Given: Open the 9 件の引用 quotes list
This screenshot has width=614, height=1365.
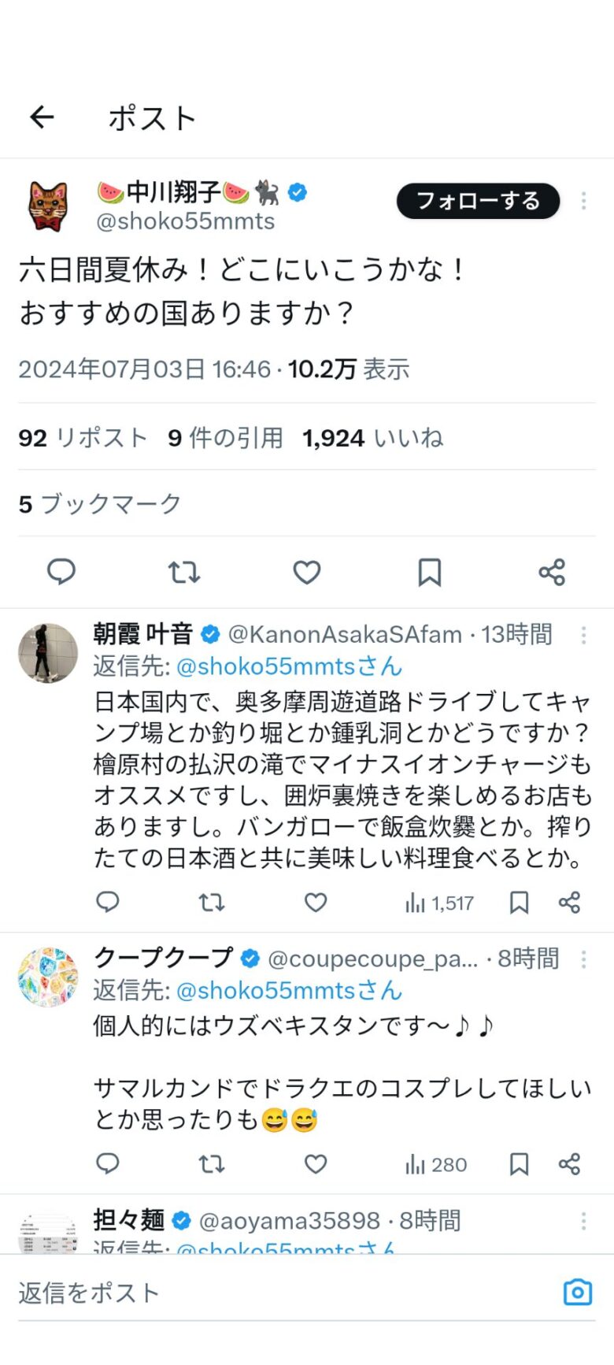Looking at the screenshot, I should (225, 438).
